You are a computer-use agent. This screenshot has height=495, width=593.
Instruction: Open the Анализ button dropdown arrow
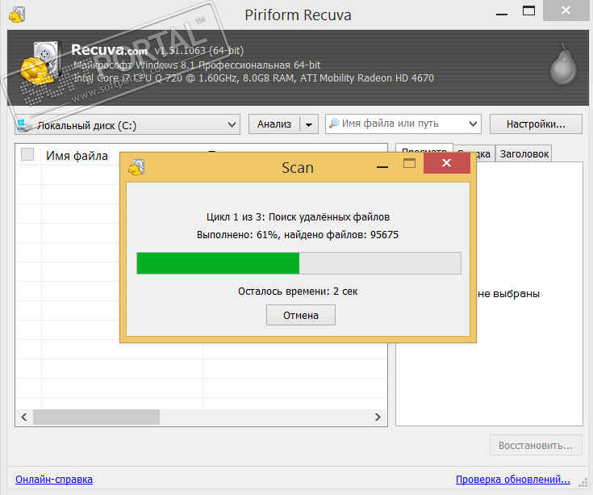click(x=309, y=124)
